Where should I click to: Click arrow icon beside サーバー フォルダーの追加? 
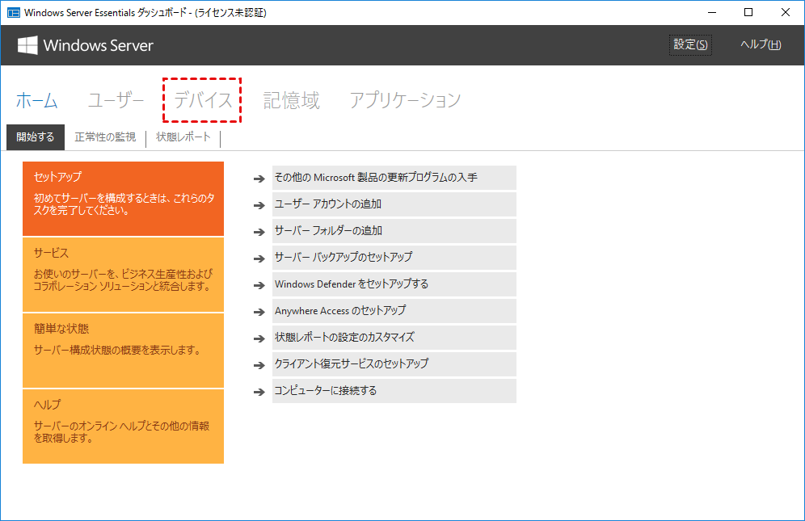coord(259,232)
